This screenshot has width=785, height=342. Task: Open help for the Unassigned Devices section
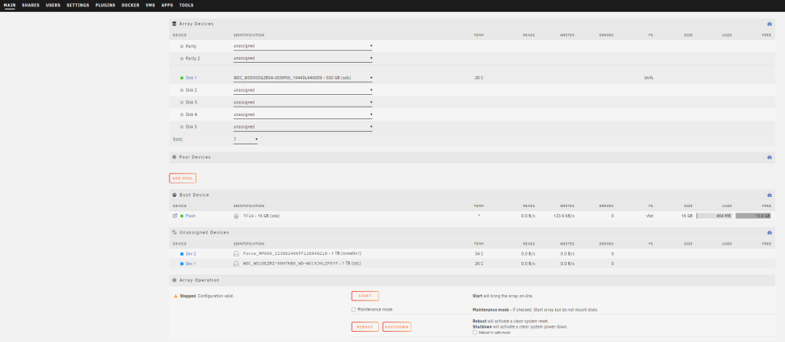point(769,232)
